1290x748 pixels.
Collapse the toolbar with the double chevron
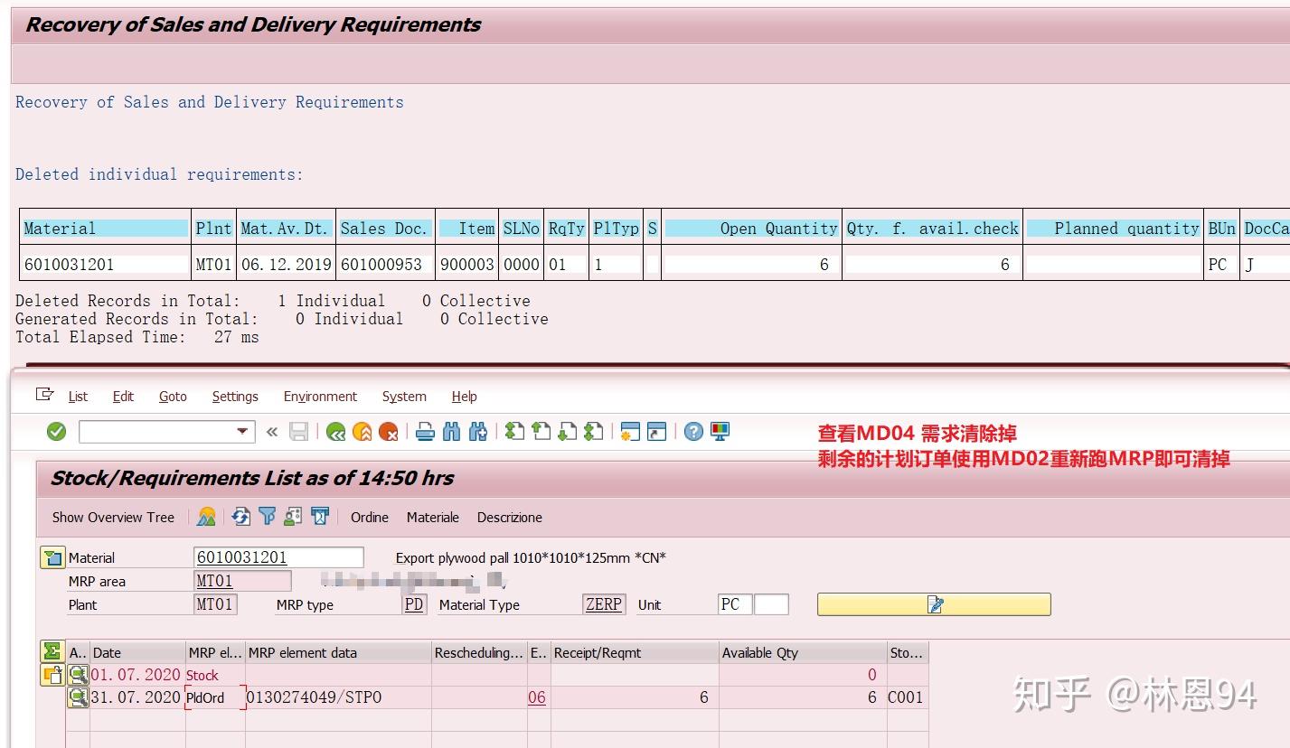tap(271, 431)
